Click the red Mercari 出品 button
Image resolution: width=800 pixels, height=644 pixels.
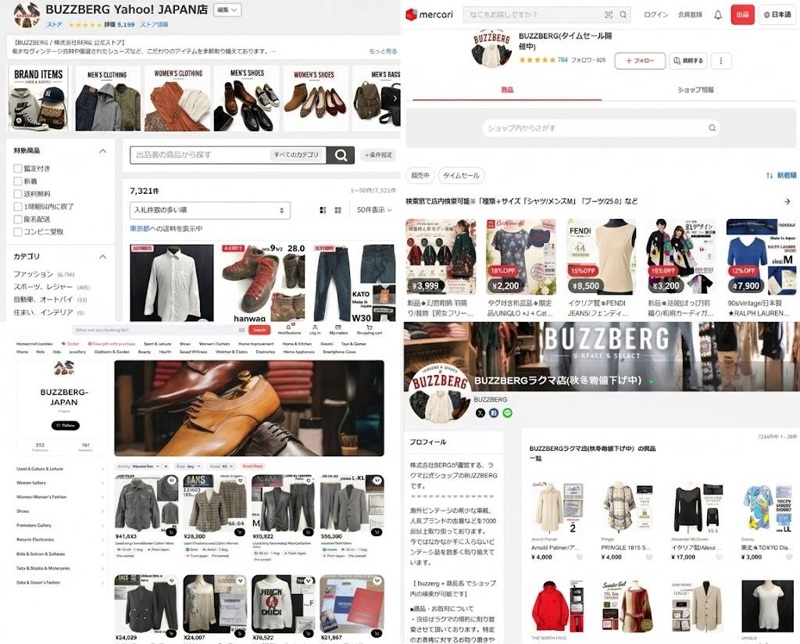[x=742, y=15]
